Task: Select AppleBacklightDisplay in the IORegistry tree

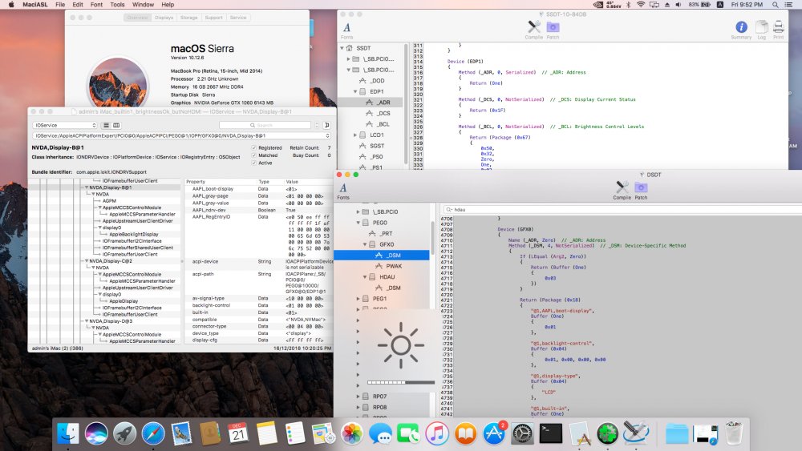Action: coord(133,235)
